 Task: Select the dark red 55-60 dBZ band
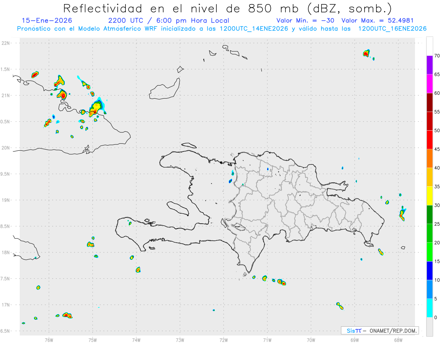click(x=429, y=102)
